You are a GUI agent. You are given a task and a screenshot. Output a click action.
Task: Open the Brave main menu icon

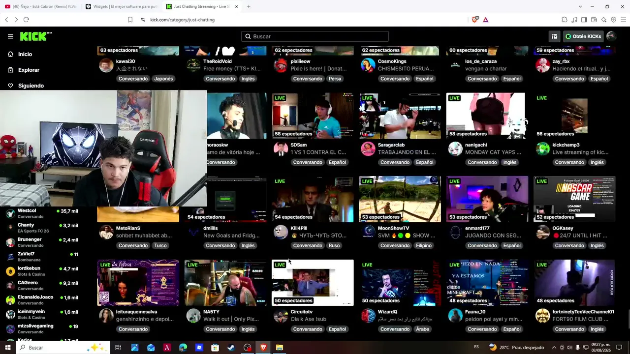(x=624, y=20)
